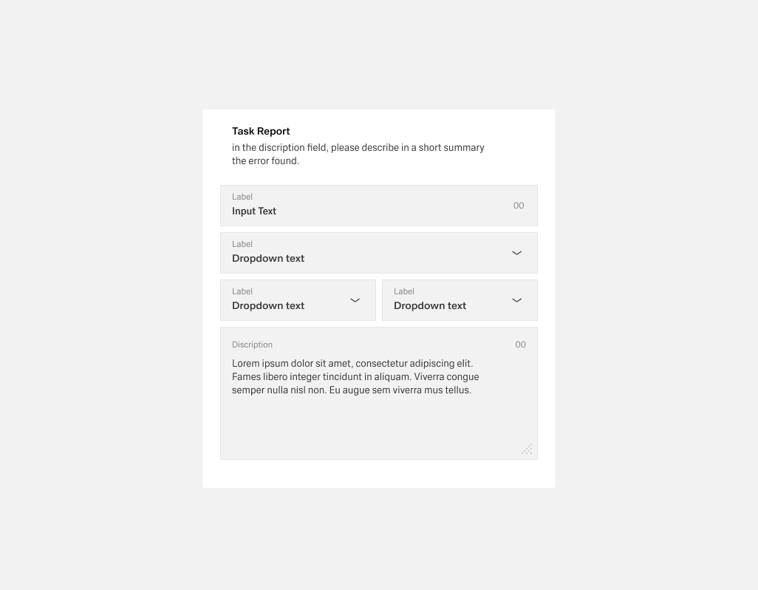Select the Lorem ipsum text in Discription
Image resolution: width=758 pixels, height=590 pixels.
click(x=355, y=376)
